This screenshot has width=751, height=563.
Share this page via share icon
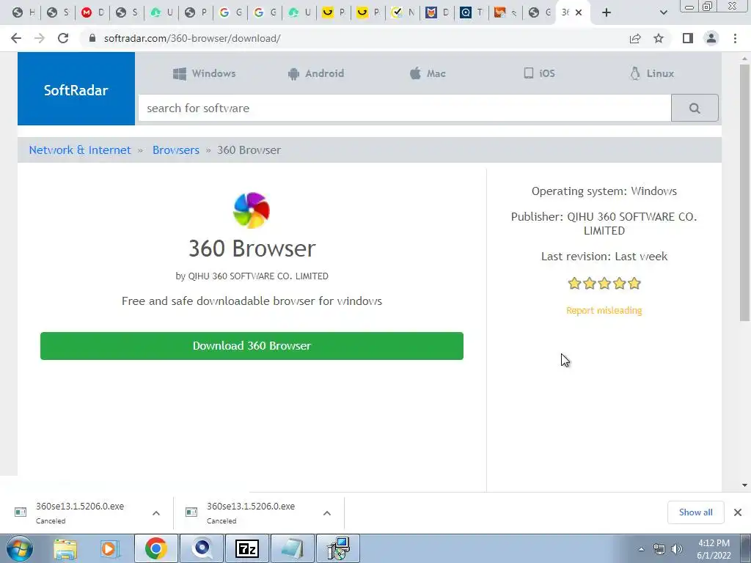pyautogui.click(x=635, y=38)
